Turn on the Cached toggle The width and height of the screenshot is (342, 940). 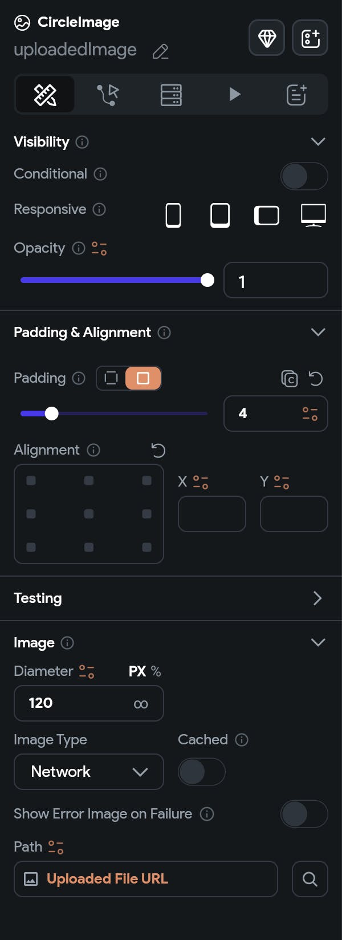pyautogui.click(x=202, y=772)
